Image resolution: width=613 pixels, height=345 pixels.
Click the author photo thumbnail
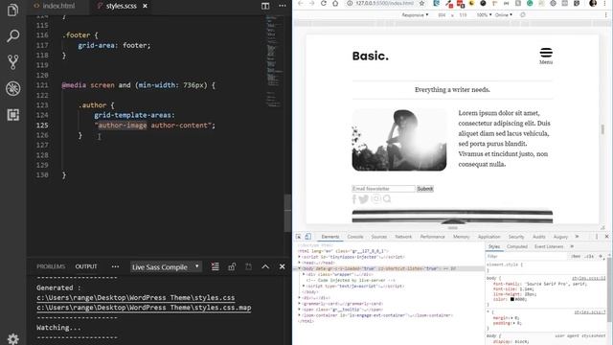pyautogui.click(x=399, y=140)
